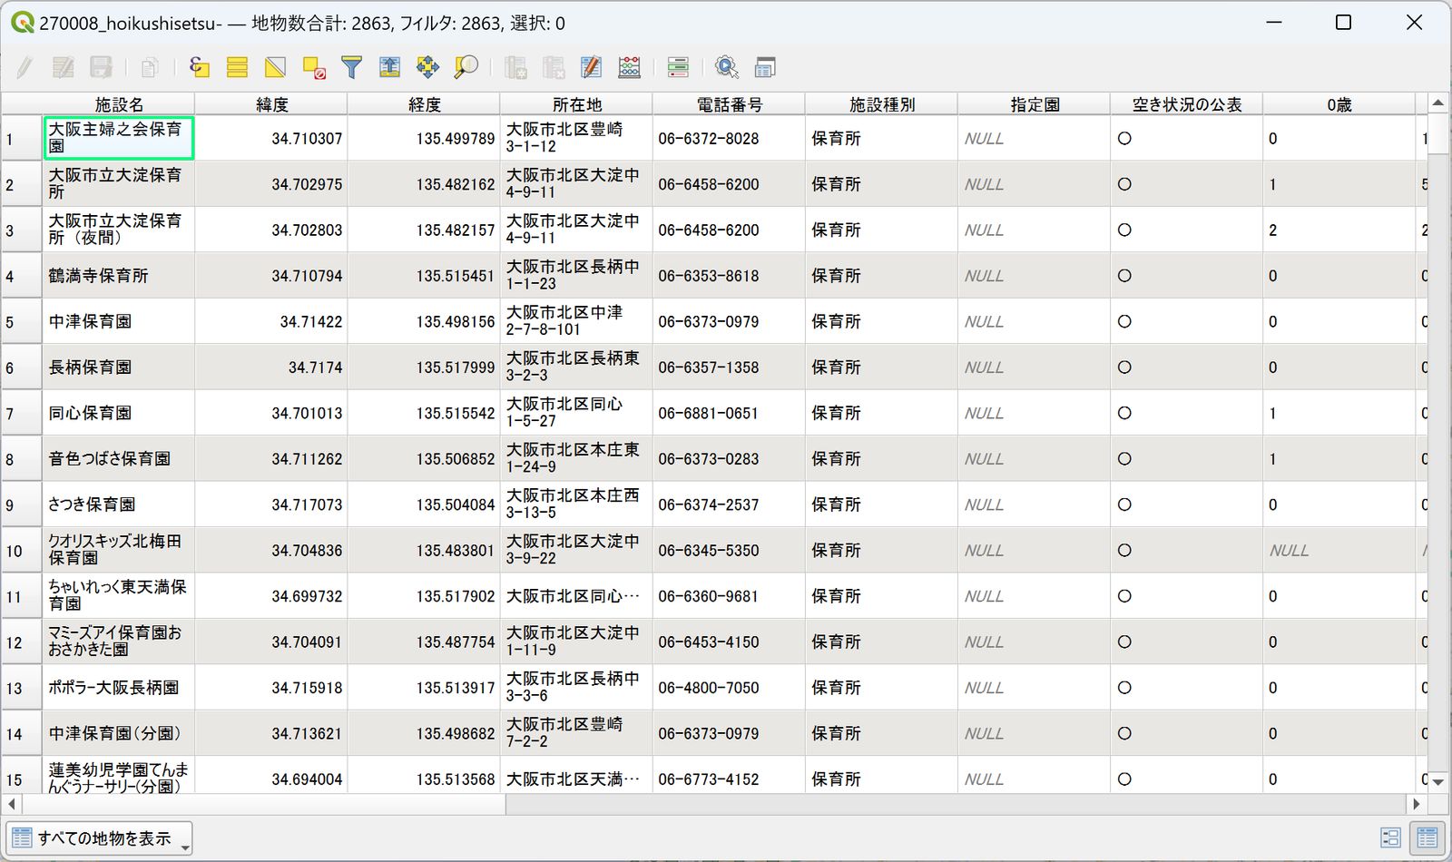The width and height of the screenshot is (1452, 862).
Task: Select the cell 大阪主婦之会保育園
Action: [119, 138]
